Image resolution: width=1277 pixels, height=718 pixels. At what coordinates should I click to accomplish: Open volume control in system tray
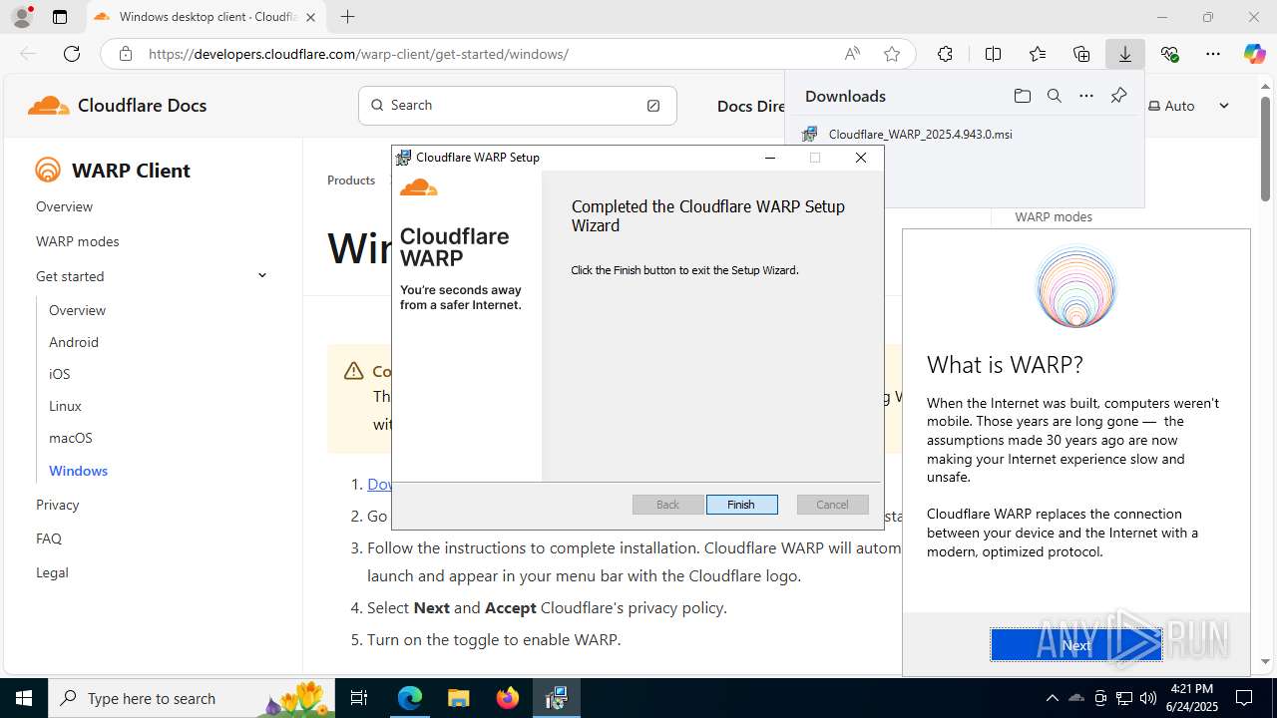tap(1147, 698)
